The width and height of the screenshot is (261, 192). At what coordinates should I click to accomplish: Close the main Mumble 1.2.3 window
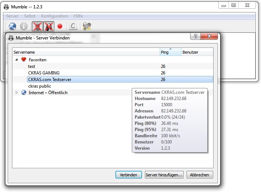point(247,5)
